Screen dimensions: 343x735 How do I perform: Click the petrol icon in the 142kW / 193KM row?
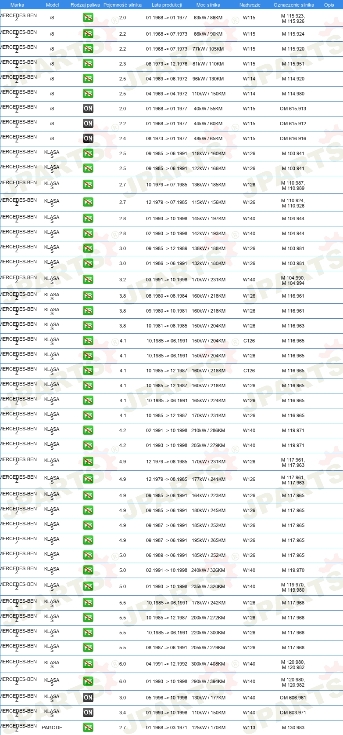(x=88, y=233)
